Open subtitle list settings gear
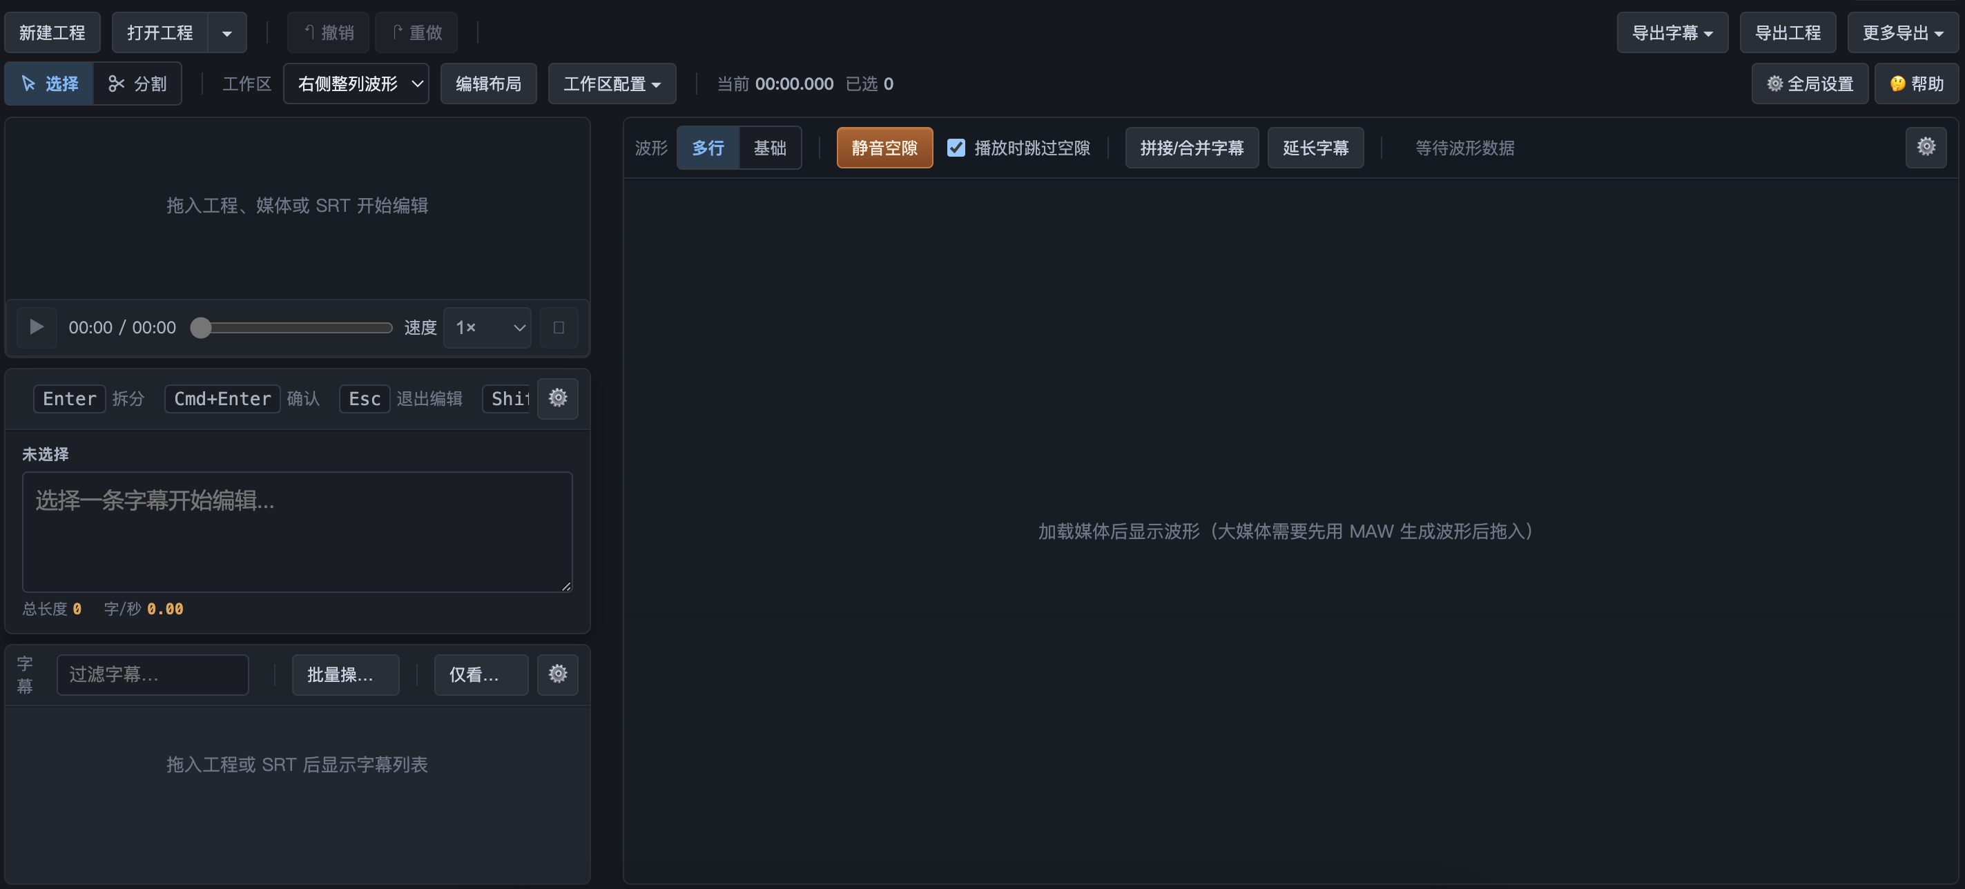The image size is (1965, 889). (x=558, y=674)
